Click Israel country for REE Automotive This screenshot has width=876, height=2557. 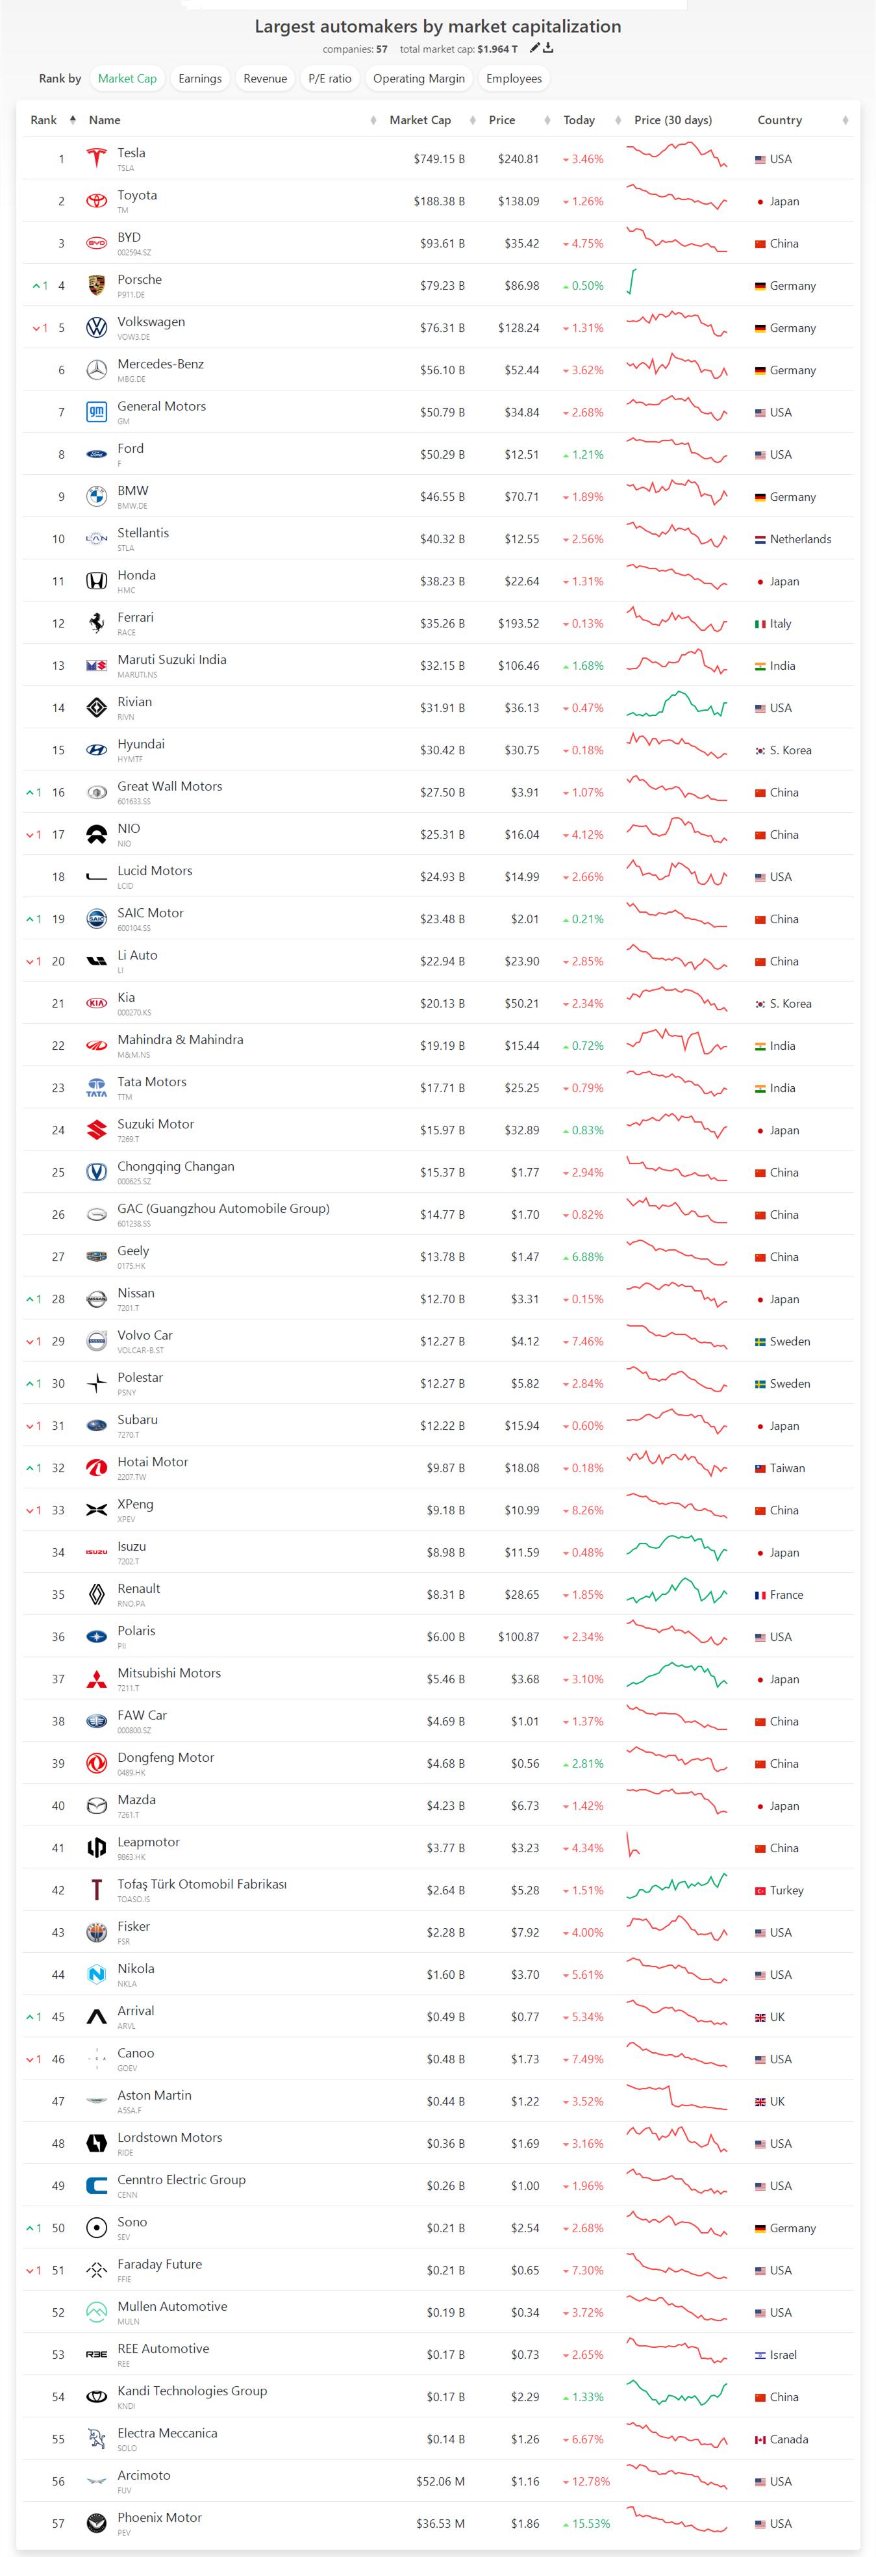[x=776, y=2354]
